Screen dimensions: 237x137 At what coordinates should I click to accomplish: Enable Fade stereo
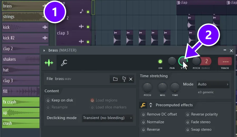(187, 122)
